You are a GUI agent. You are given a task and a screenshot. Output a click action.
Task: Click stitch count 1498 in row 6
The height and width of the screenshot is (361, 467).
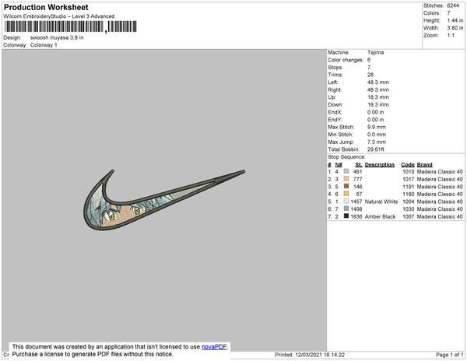[356, 209]
